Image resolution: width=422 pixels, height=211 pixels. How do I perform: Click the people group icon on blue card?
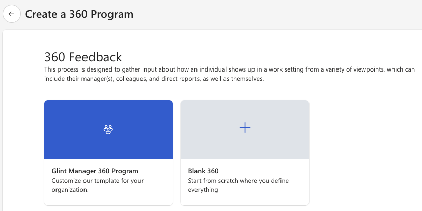point(108,130)
